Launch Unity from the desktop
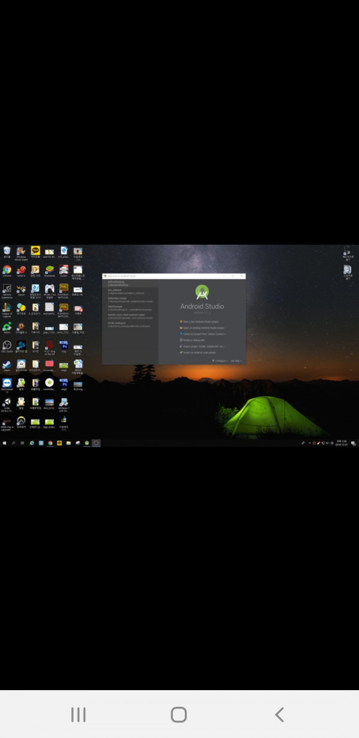This screenshot has height=738, width=359. tap(7, 404)
